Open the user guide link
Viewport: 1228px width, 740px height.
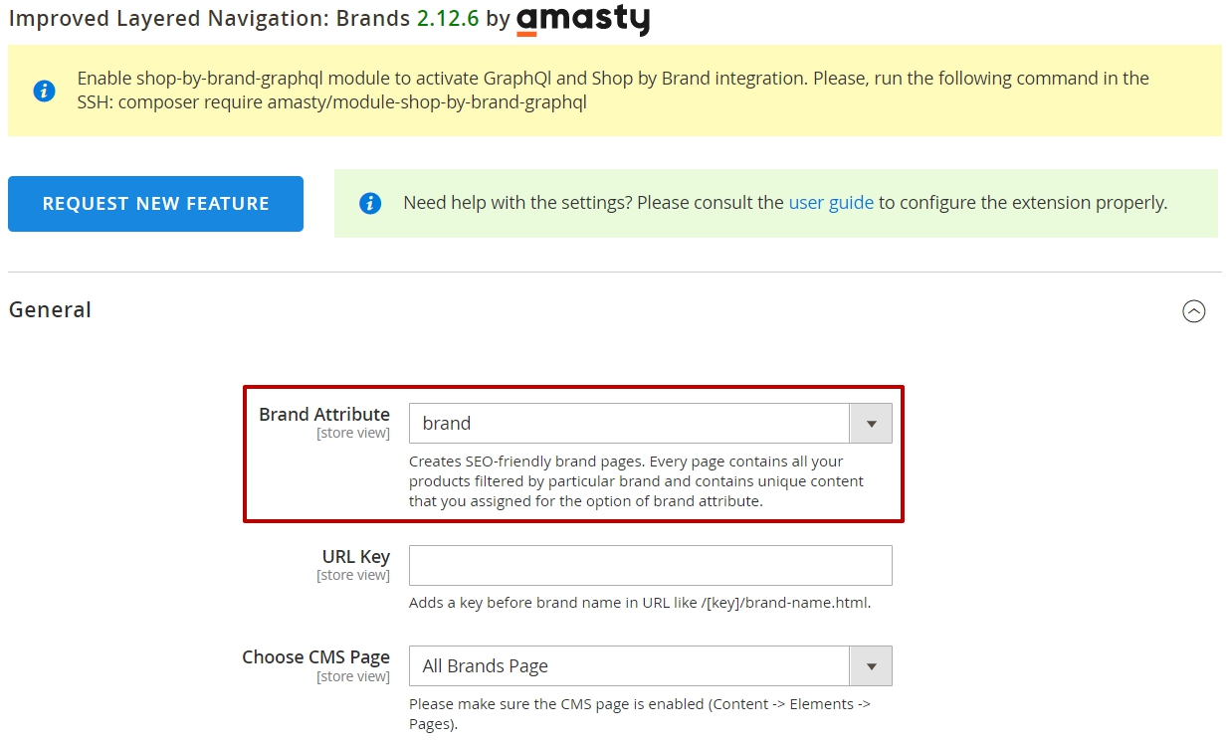click(831, 203)
